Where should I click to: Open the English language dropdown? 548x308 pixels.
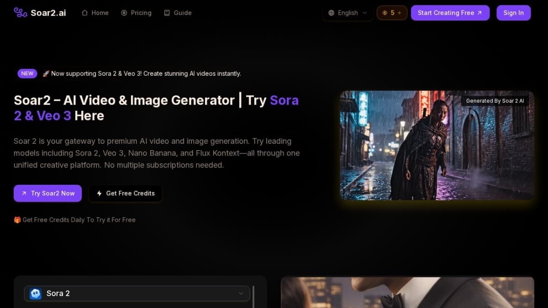[x=348, y=13]
